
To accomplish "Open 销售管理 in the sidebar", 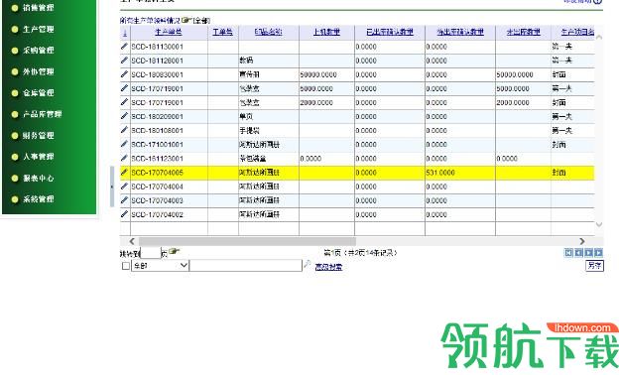I will click(x=39, y=8).
